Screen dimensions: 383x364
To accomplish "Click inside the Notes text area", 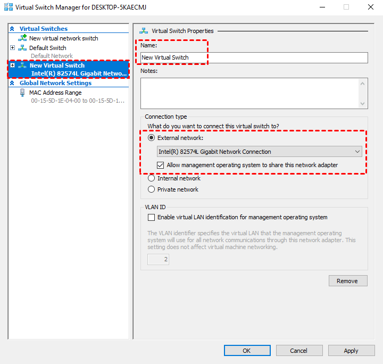I will tap(249, 94).
